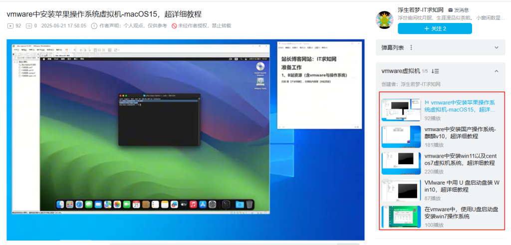Click the play count icon next to 92
511x245 pixels.
click(x=10, y=26)
